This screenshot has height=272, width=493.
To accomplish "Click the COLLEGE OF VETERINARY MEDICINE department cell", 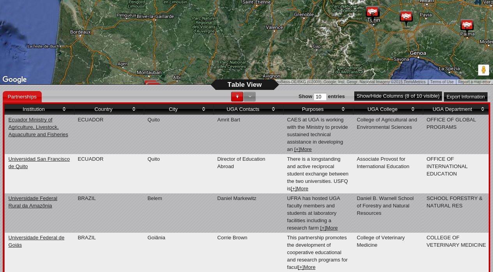I will (456, 252).
